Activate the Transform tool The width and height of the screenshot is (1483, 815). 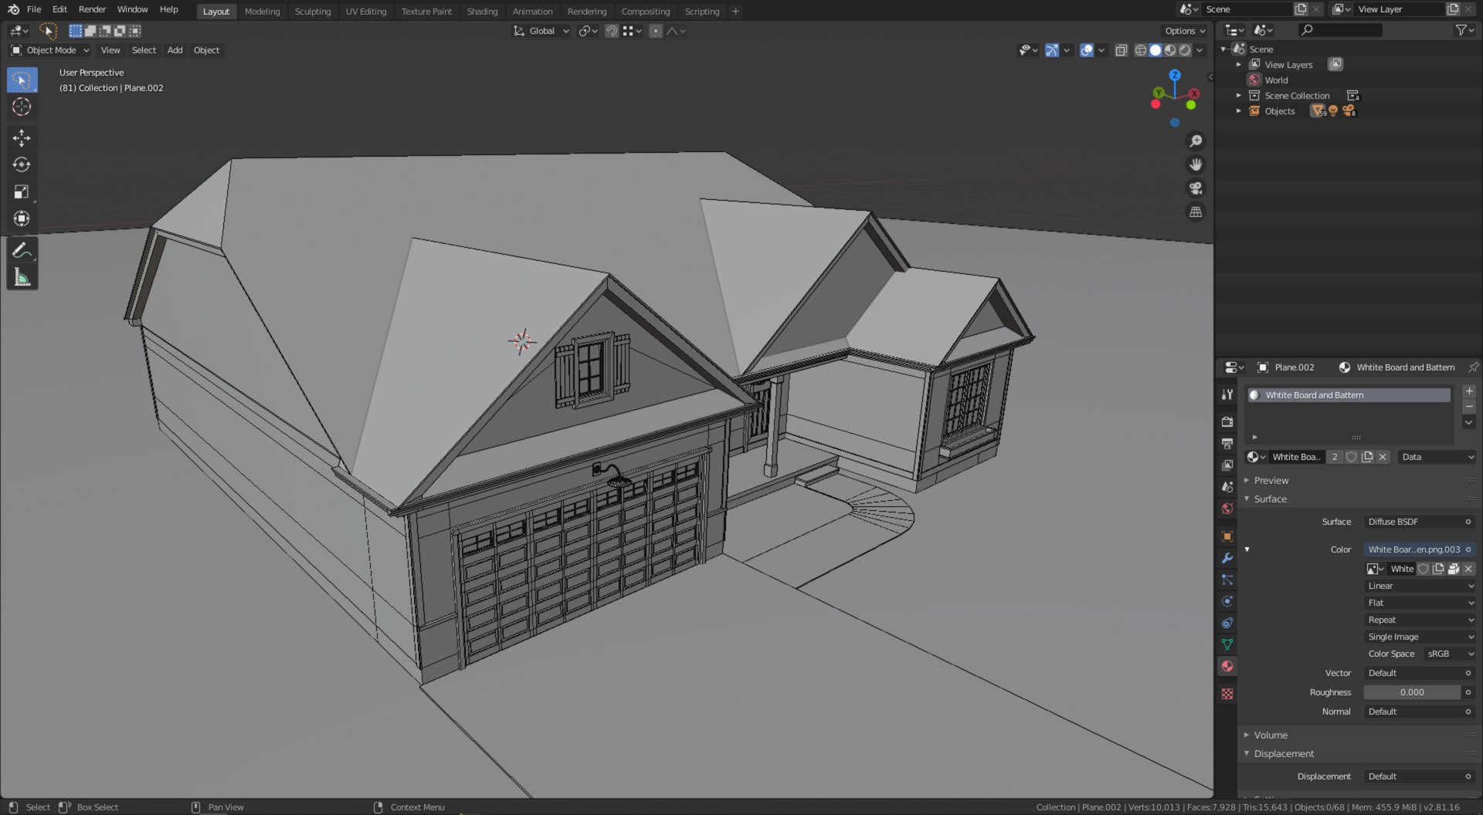[22, 219]
